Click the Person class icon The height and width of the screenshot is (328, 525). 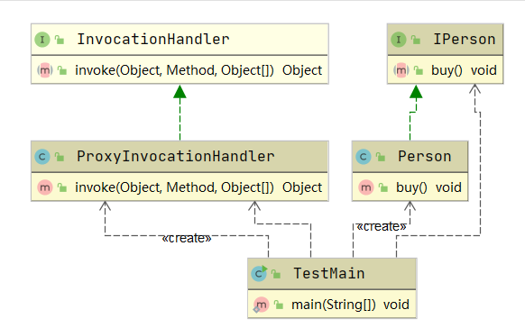pyautogui.click(x=364, y=157)
